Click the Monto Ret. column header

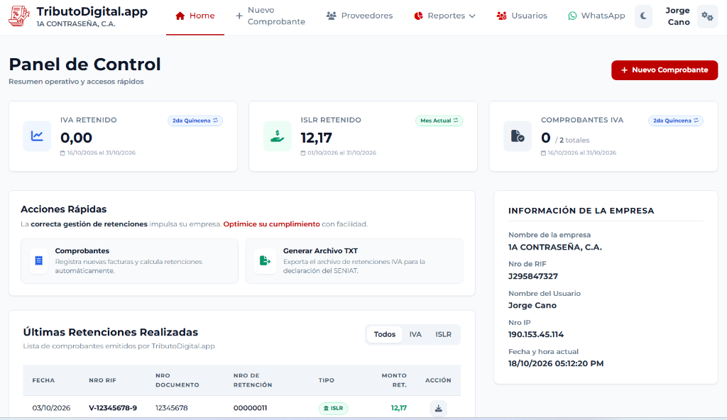coord(394,380)
